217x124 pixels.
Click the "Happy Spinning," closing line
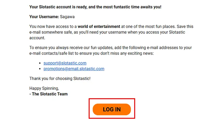click(44, 88)
